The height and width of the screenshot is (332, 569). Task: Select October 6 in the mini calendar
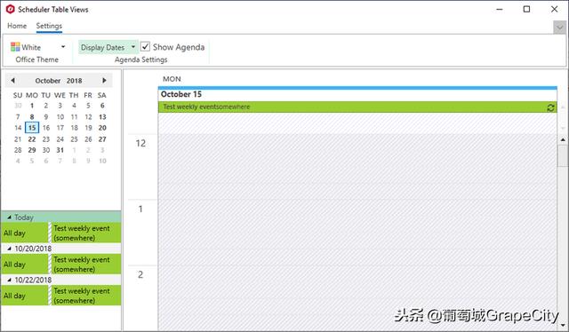[x=102, y=106]
